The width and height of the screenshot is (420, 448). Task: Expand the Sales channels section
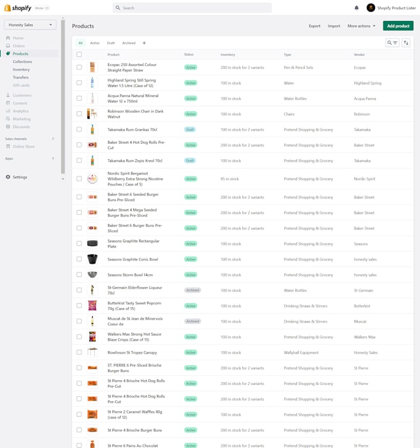53,139
